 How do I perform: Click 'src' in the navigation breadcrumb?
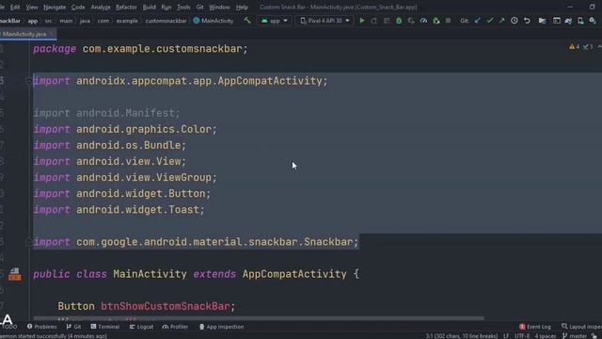pyautogui.click(x=48, y=21)
